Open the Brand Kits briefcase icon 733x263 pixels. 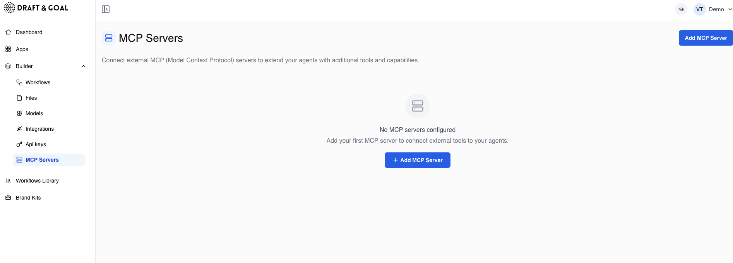8,198
